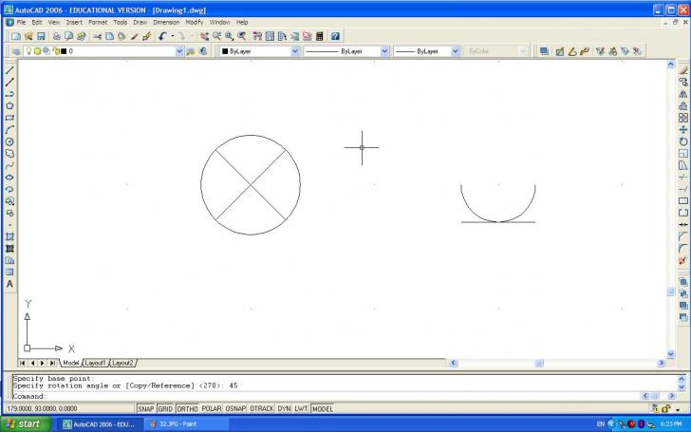691x432 pixels.
Task: Click the Undo arrow icon
Action: coord(162,36)
